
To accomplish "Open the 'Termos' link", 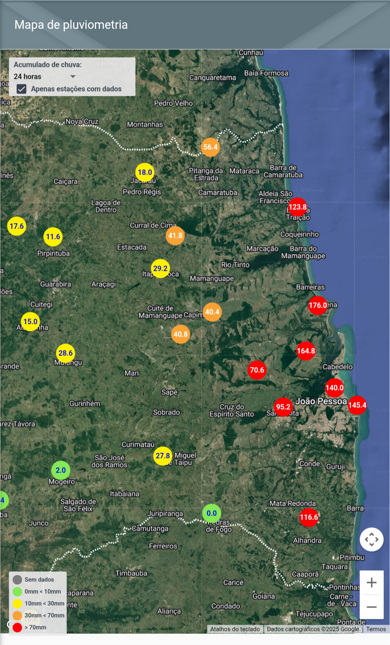I will 376,629.
